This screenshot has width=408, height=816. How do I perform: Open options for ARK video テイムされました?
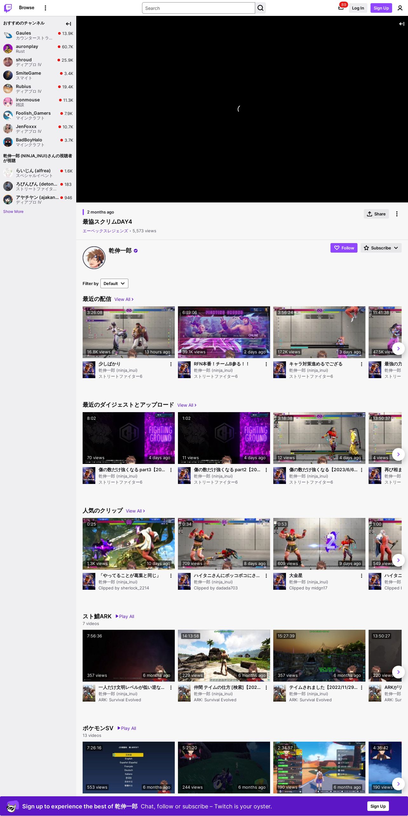tap(362, 688)
